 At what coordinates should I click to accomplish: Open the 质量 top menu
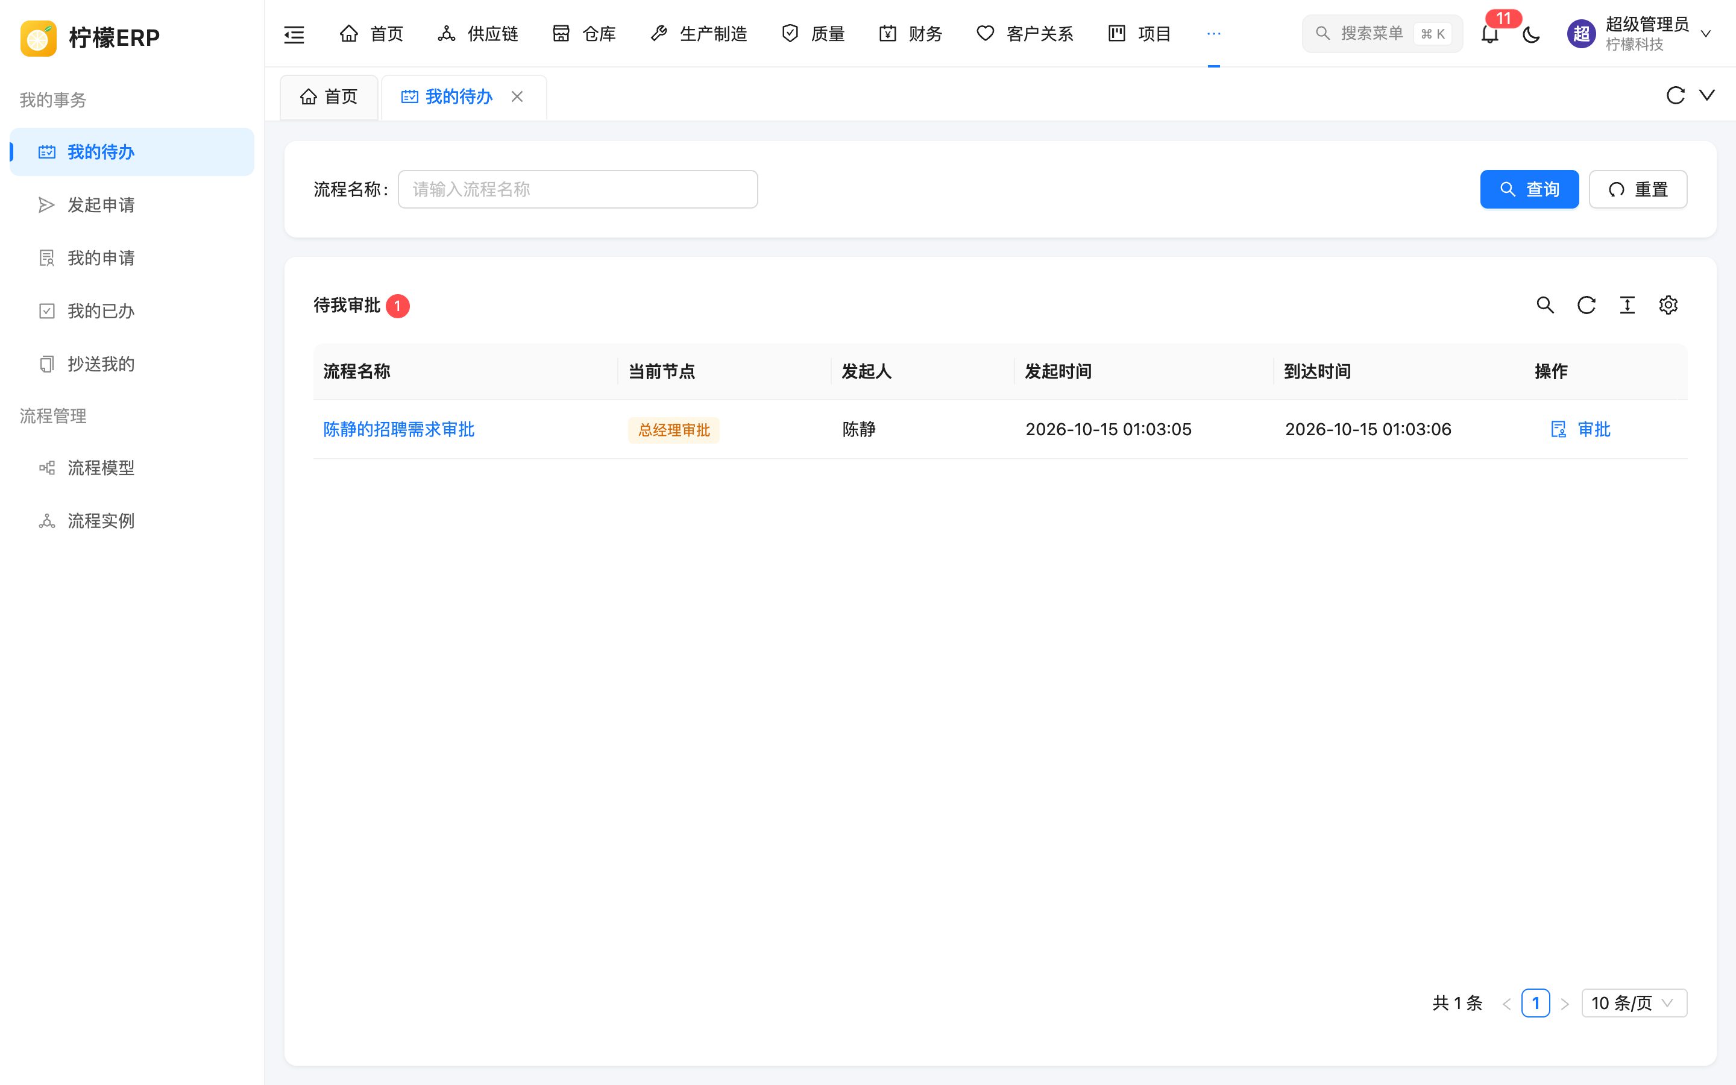[813, 34]
